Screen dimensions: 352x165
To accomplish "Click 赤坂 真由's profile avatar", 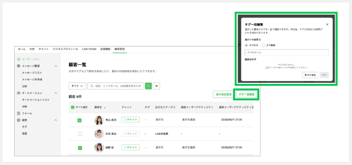I will (99, 134).
